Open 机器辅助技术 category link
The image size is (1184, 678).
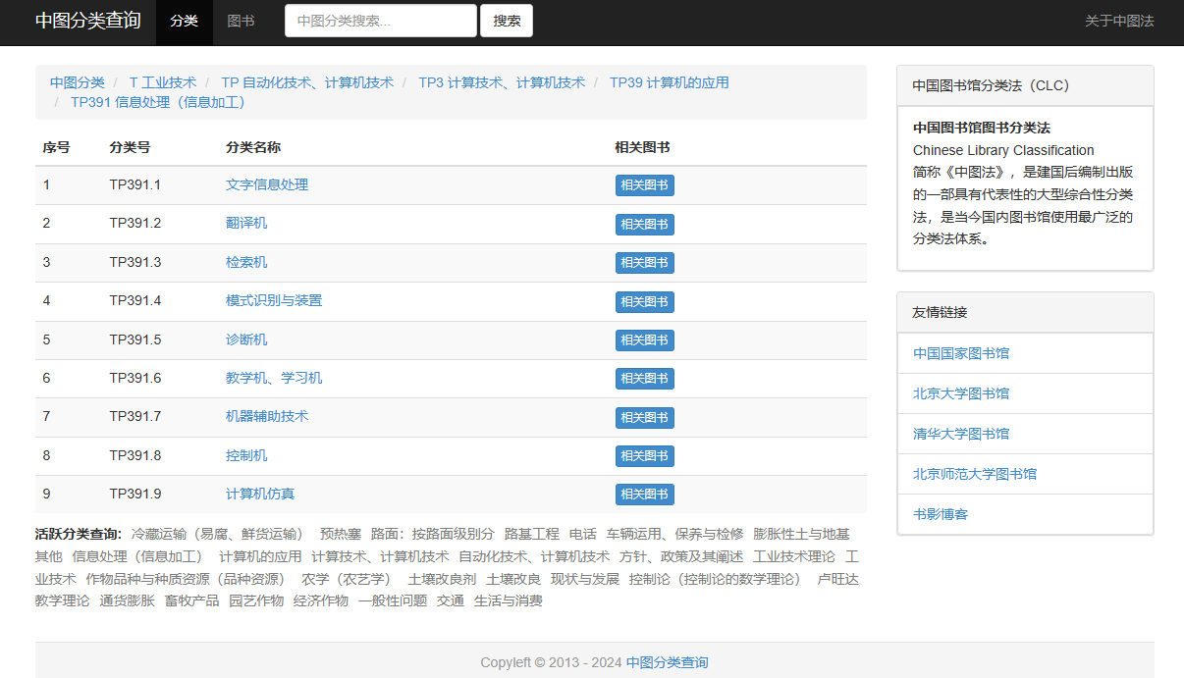267,416
